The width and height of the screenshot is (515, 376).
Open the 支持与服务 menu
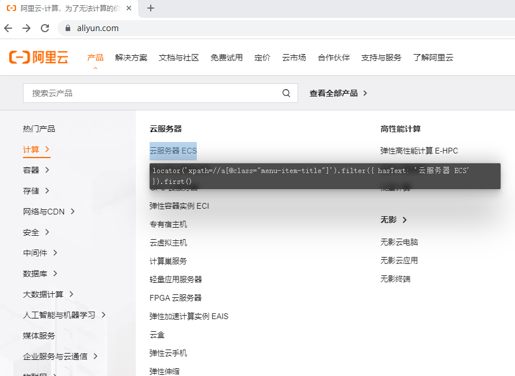pos(382,57)
